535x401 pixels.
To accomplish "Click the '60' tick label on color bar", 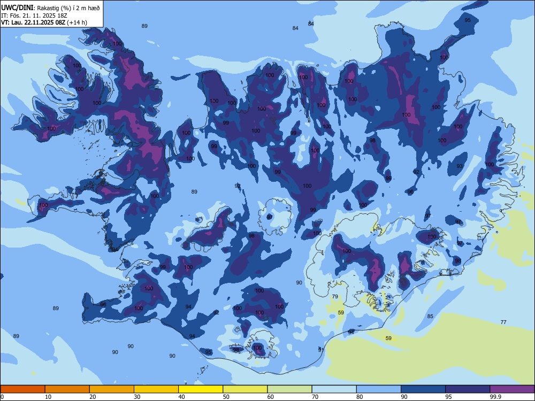I will [271, 397].
